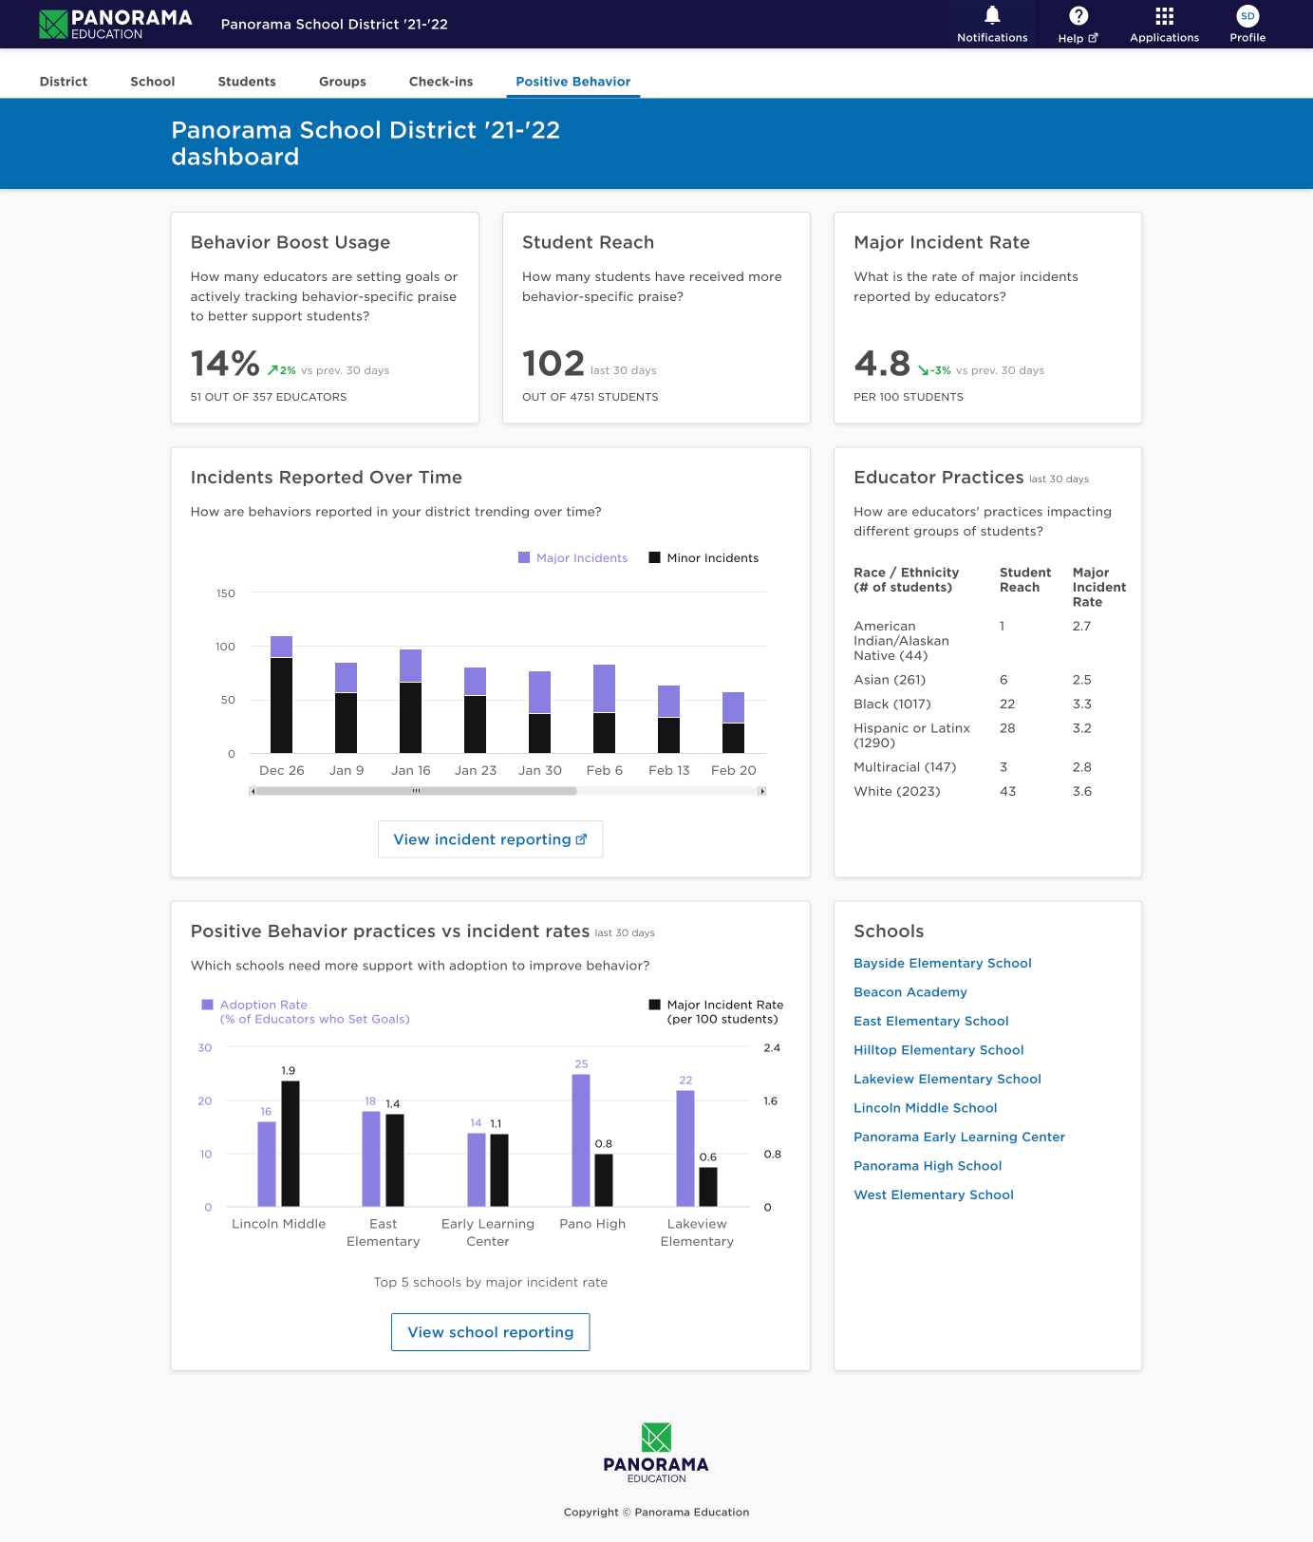This screenshot has height=1542, width=1313.
Task: Click the 'Hispanic or Latinx (1290)' row label
Action: 912,736
